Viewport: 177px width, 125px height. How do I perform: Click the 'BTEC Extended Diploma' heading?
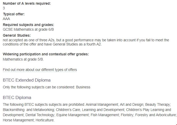27,80
